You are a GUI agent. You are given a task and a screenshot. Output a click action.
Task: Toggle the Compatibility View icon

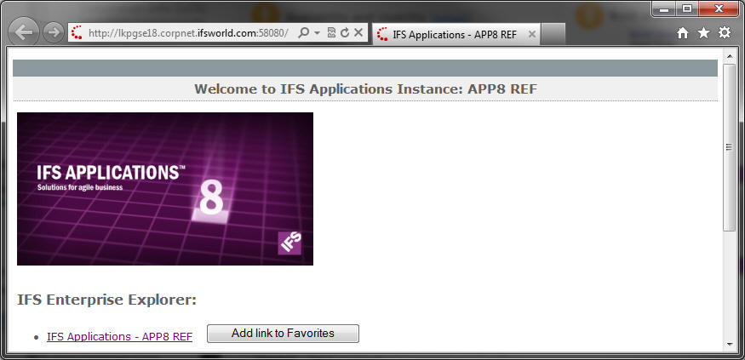pos(331,32)
